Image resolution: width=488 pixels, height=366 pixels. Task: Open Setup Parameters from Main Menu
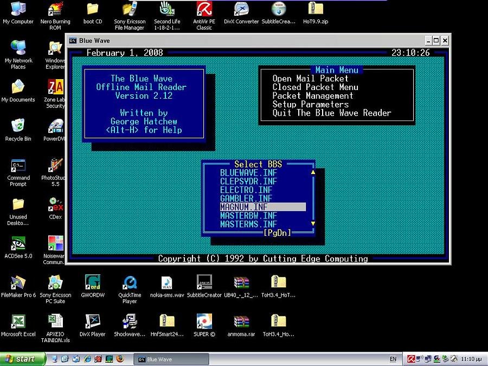pyautogui.click(x=311, y=104)
